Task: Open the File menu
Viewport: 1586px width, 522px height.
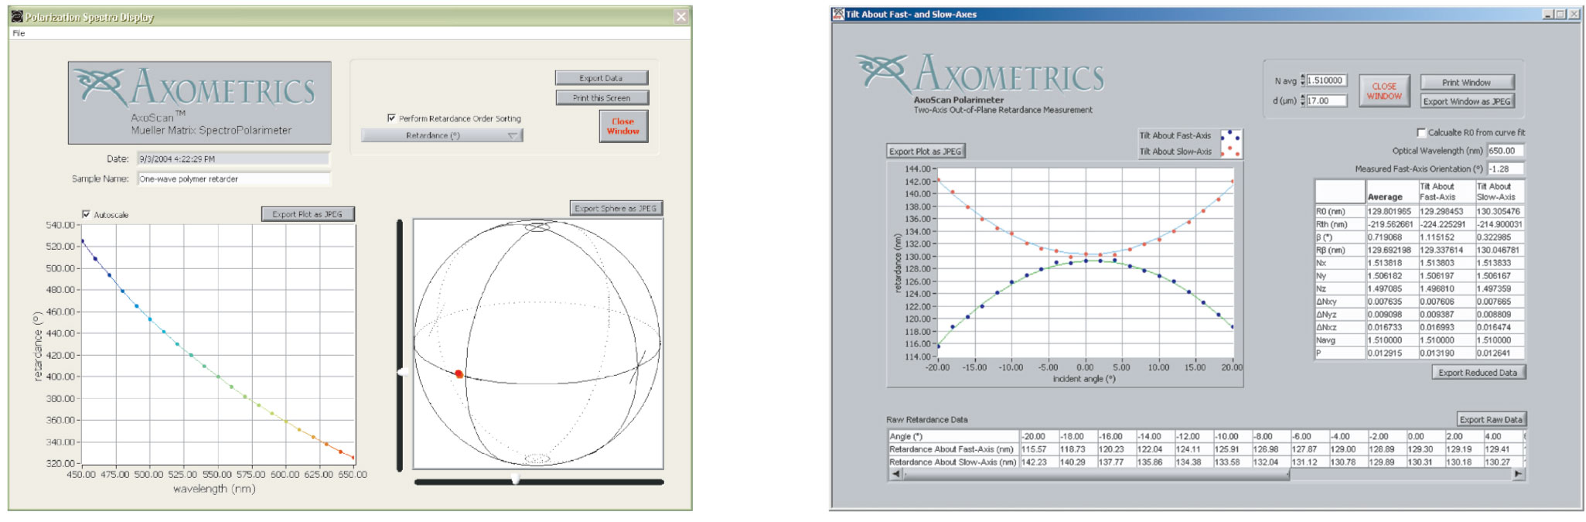Action: 19,33
